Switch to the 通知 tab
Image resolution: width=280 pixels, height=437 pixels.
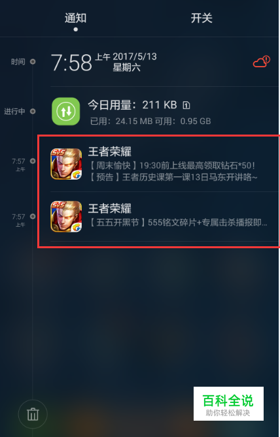[76, 18]
